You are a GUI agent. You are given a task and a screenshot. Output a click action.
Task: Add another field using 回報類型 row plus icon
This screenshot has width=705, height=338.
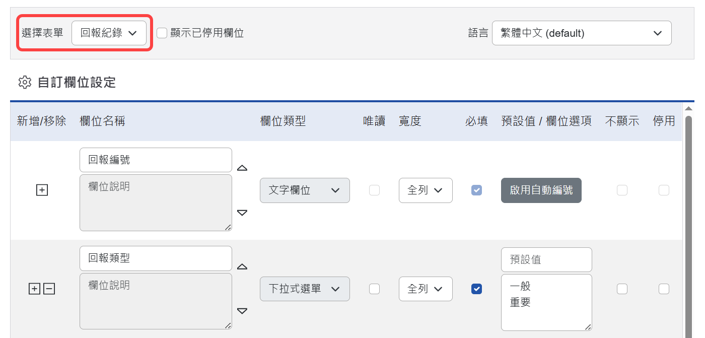(x=34, y=289)
